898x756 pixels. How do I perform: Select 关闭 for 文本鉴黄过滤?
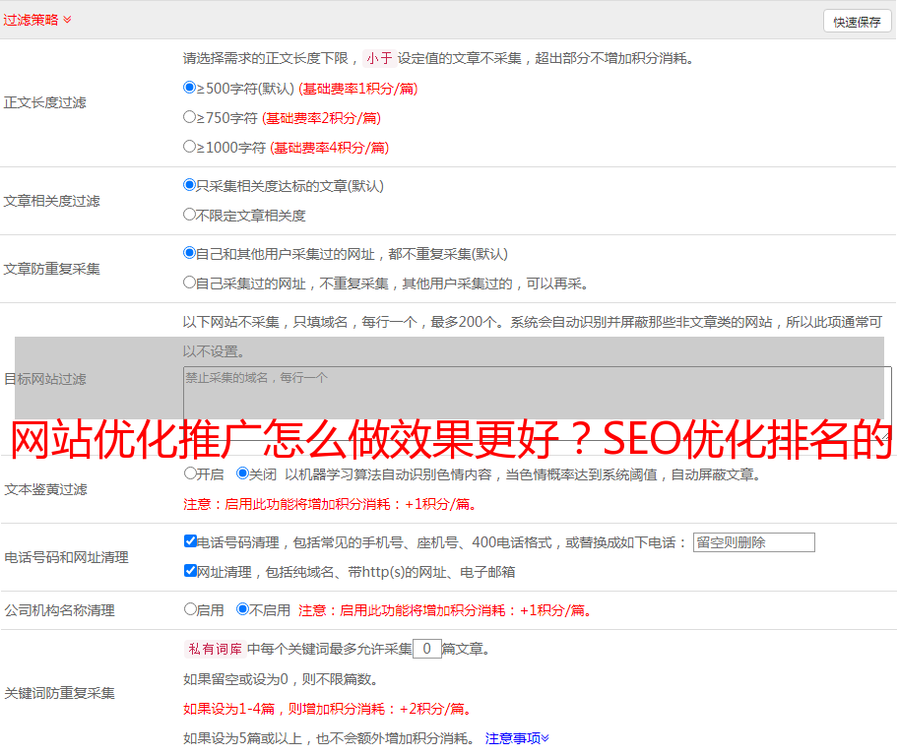pyautogui.click(x=243, y=473)
